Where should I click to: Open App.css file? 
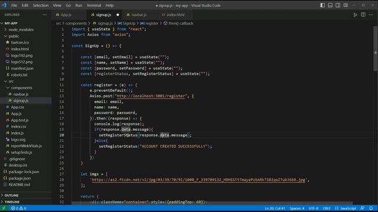[x=17, y=107]
